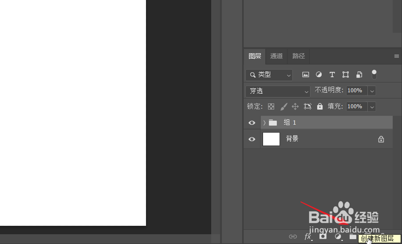The width and height of the screenshot is (402, 244).
Task: Open the fx layer style menu
Action: (308, 236)
